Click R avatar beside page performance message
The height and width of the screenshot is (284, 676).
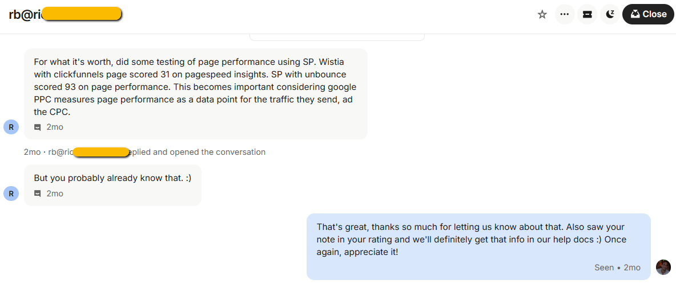pos(11,127)
